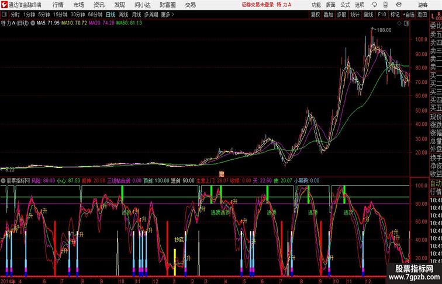Click the 小心: 87.50 indicator value
The width and height of the screenshot is (442, 284).
tap(68, 181)
